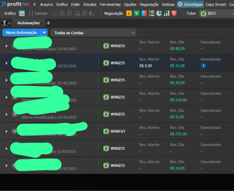Open the new chart icon beside Gráfico
The height and width of the screenshot is (191, 234).
(22, 13)
